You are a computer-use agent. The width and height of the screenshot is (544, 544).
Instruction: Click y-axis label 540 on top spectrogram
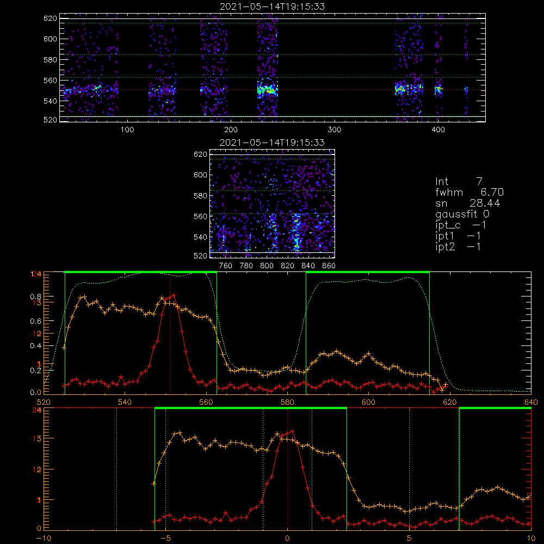click(x=50, y=101)
